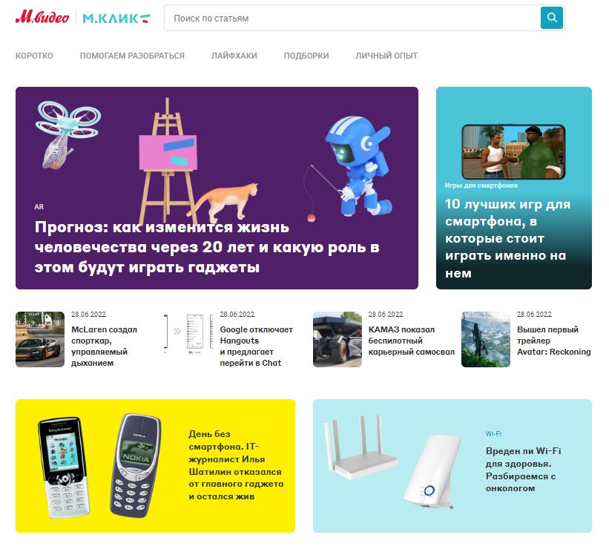Click the AR category tag
The width and height of the screenshot is (609, 555).
(x=39, y=206)
